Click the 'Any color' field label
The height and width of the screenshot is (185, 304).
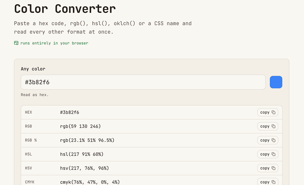(33, 69)
